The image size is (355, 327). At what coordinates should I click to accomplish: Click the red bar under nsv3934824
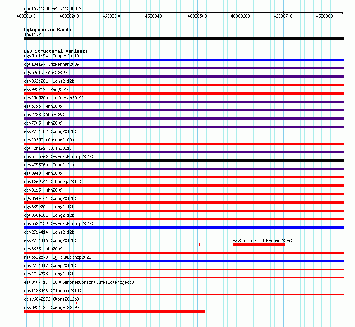(x=114, y=311)
